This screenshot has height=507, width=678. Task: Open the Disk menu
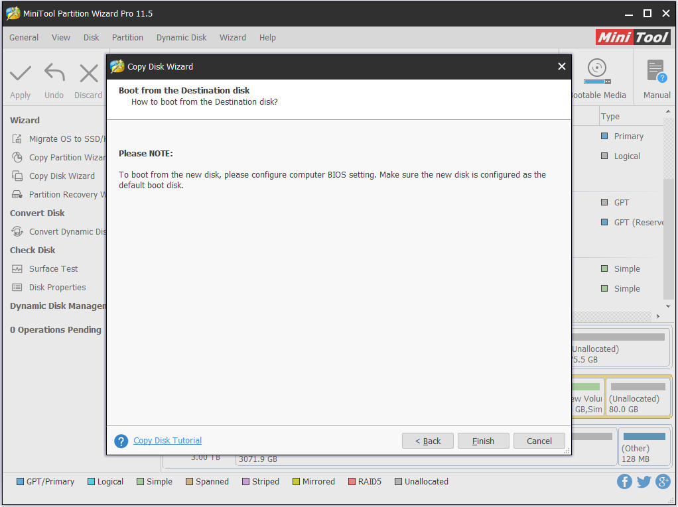91,38
